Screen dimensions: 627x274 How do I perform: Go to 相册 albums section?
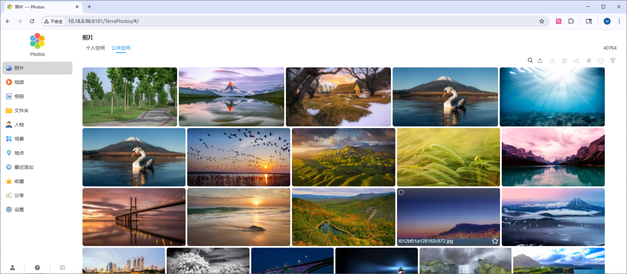(19, 96)
